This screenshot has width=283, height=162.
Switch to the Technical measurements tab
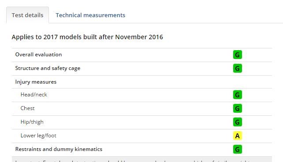coord(90,15)
